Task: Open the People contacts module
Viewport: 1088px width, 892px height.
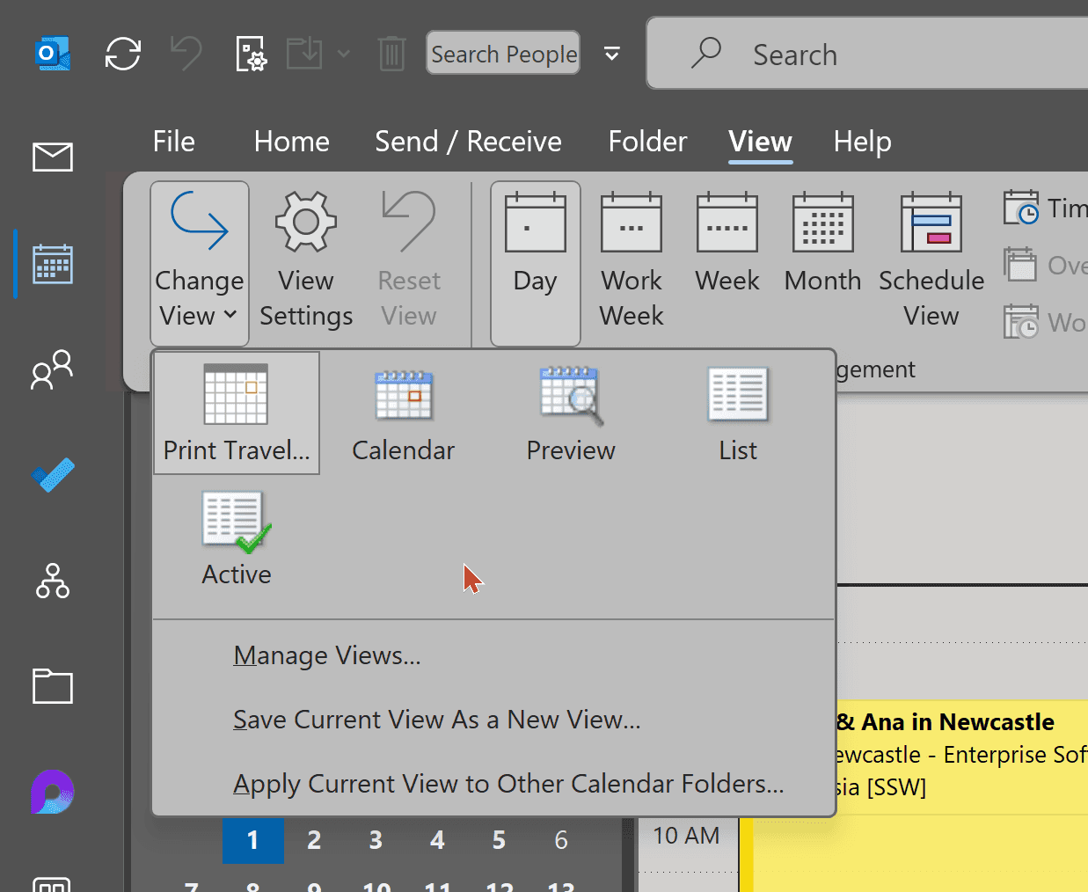Action: [x=53, y=369]
